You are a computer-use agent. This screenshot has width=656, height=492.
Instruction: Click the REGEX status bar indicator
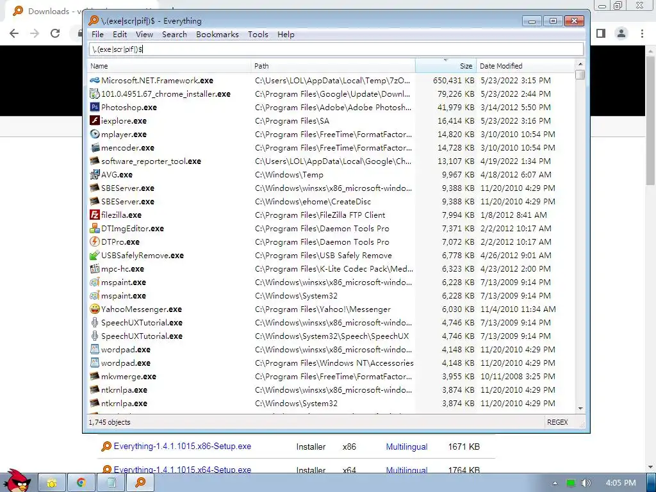[557, 422]
